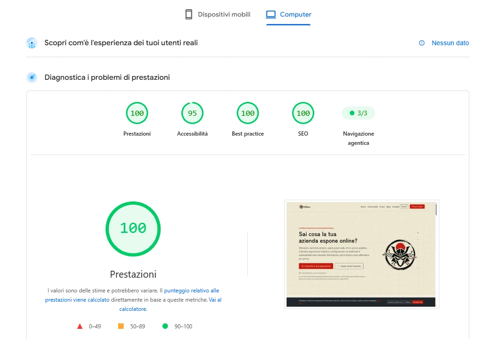Screen dimensions: 497x339
Task: Click the red triangle 0–49 legend icon
Action: point(80,326)
